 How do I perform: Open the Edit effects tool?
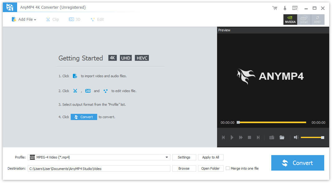pos(97,20)
